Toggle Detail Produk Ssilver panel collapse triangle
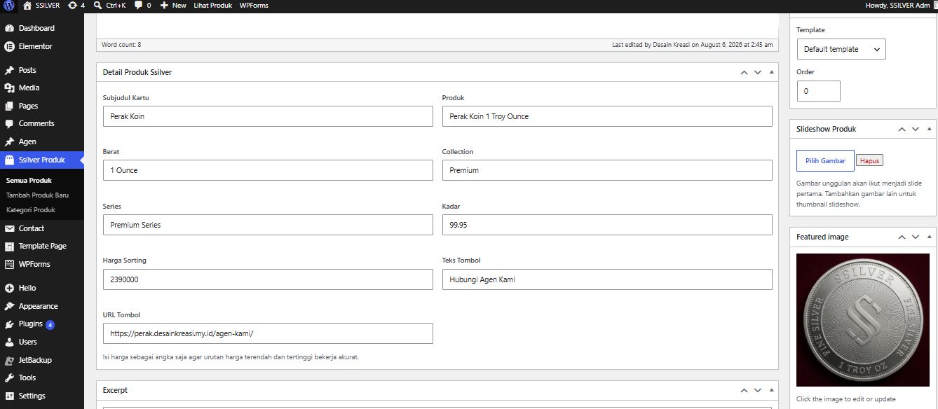This screenshot has height=409, width=938. tap(771, 72)
